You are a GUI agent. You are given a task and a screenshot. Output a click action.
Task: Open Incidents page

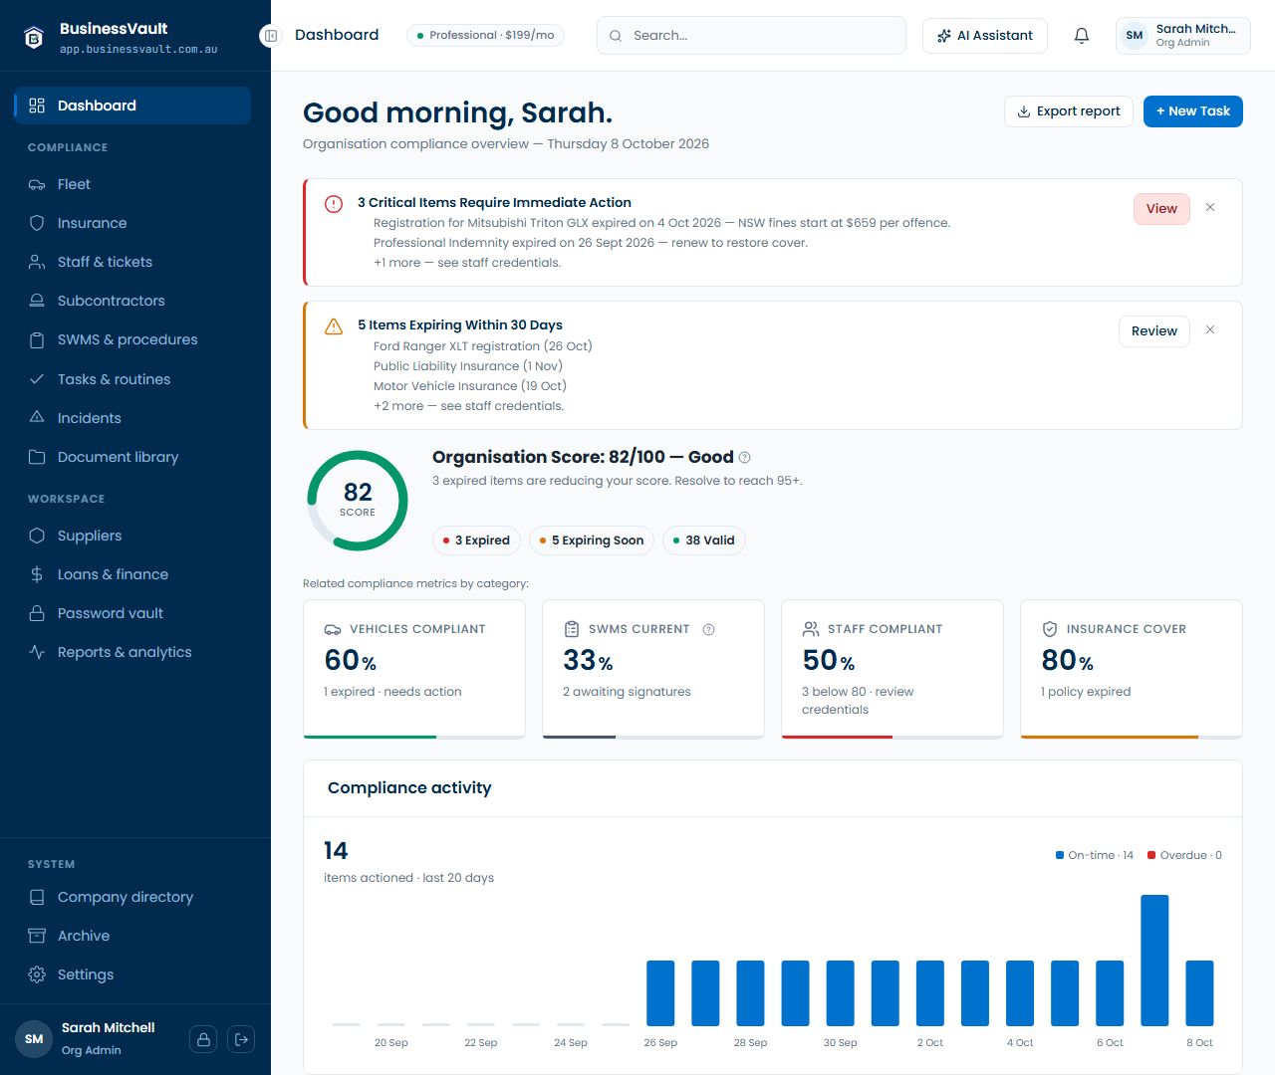(x=132, y=418)
